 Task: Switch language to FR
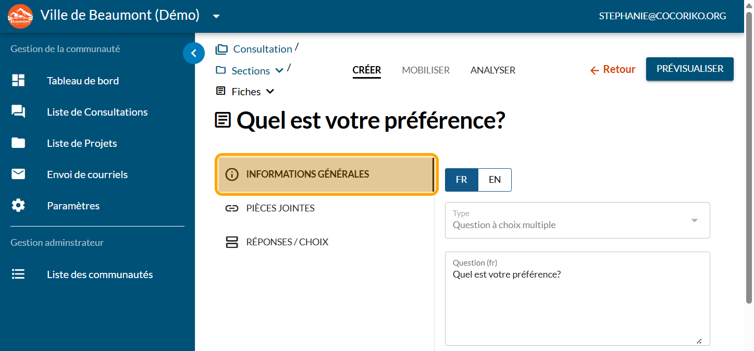461,180
